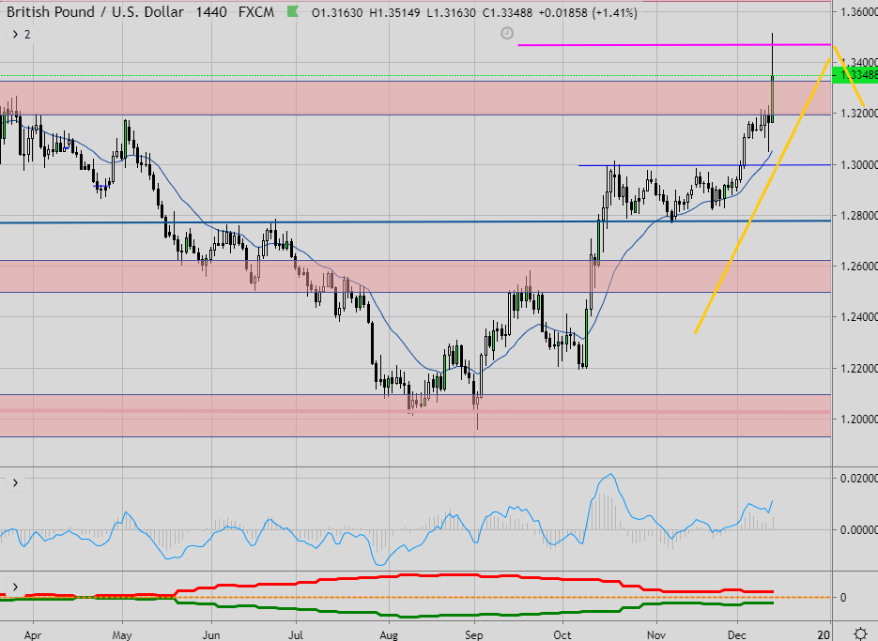Click the FXCM source label

[x=256, y=12]
